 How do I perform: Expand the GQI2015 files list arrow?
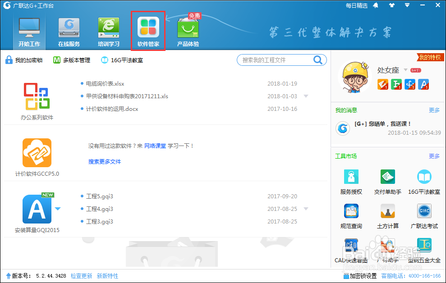306,209
